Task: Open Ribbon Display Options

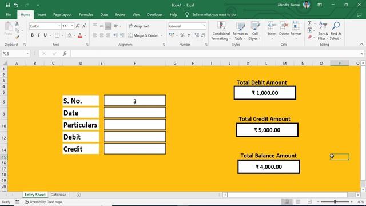Action: click(x=320, y=5)
